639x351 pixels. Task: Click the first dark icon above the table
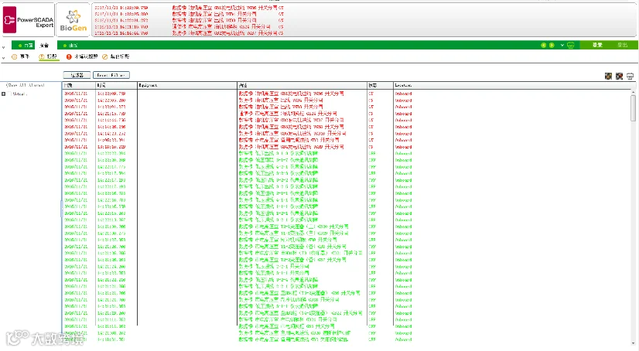pyautogui.click(x=608, y=76)
